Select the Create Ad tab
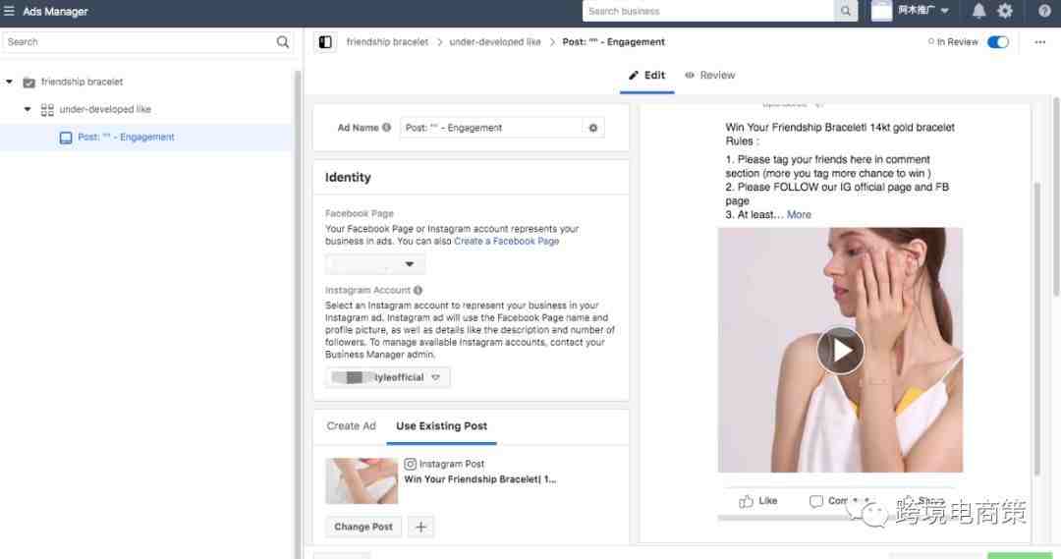Image resolution: width=1061 pixels, height=559 pixels. 351,426
